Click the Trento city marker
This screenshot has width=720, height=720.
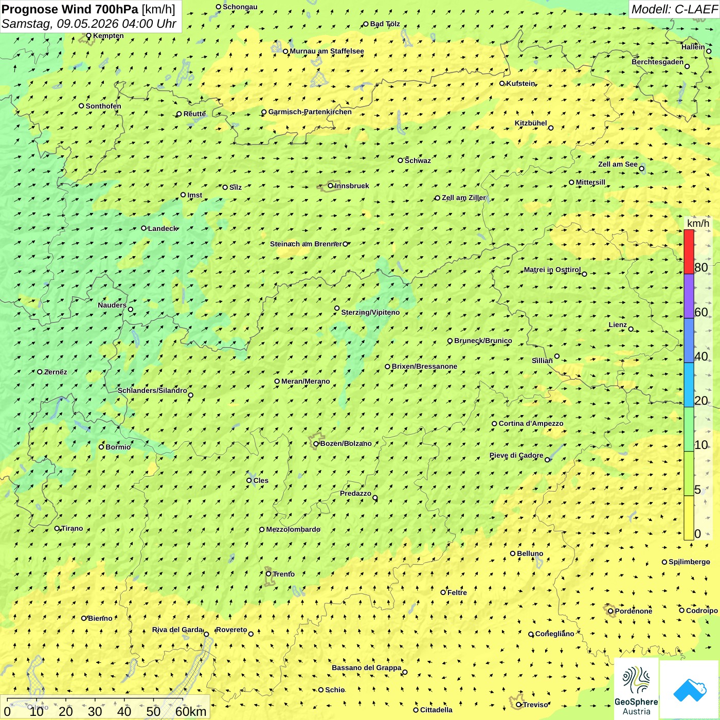[x=268, y=573]
